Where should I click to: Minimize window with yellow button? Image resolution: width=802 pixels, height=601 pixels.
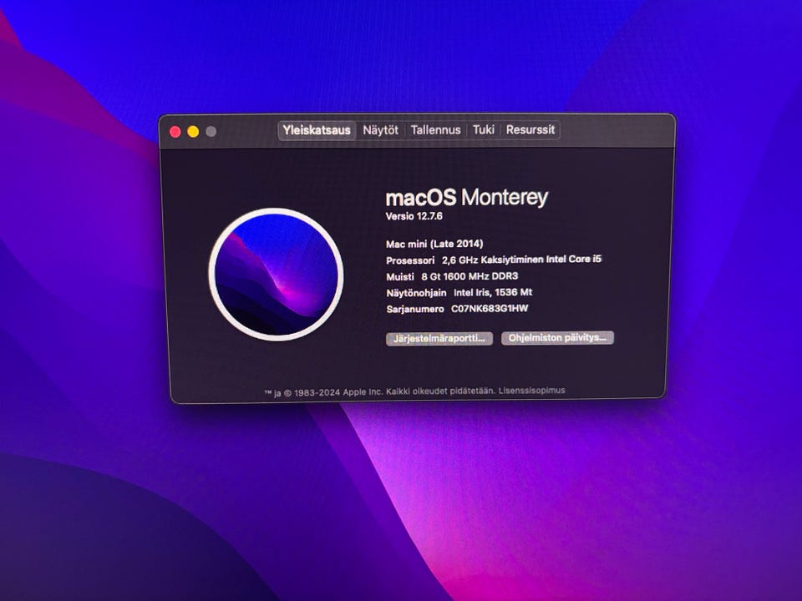coord(193,132)
